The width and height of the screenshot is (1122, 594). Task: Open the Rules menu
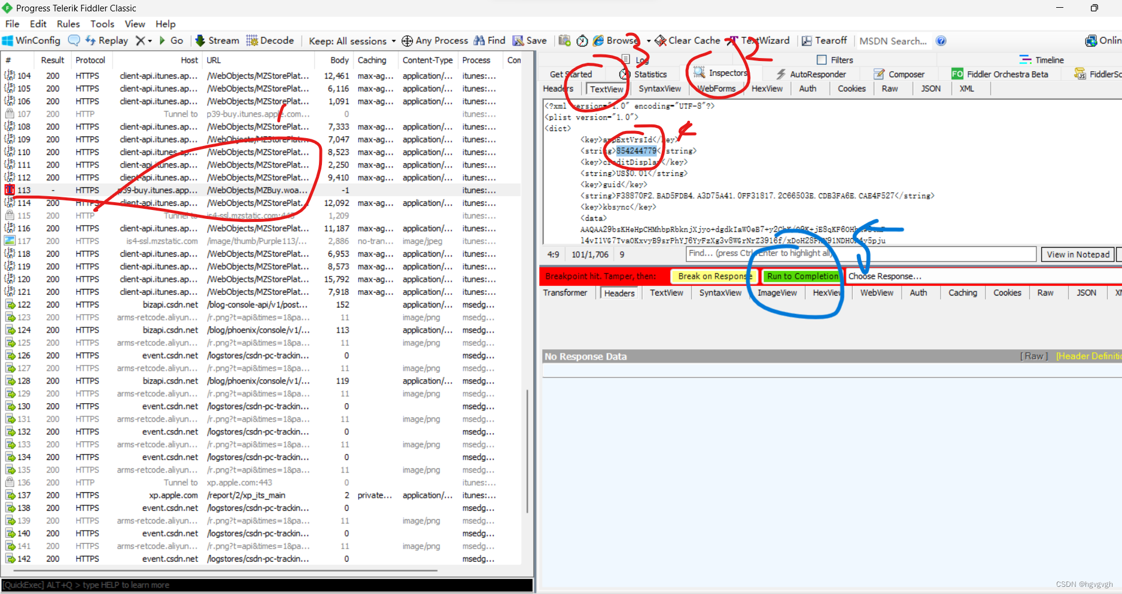[x=68, y=24]
